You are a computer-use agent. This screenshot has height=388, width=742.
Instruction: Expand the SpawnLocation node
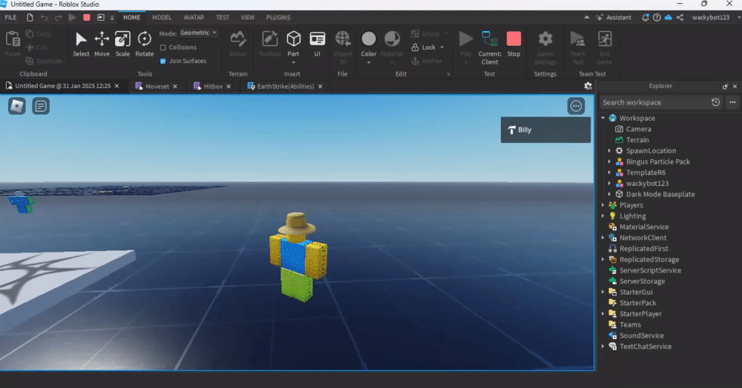pyautogui.click(x=609, y=150)
